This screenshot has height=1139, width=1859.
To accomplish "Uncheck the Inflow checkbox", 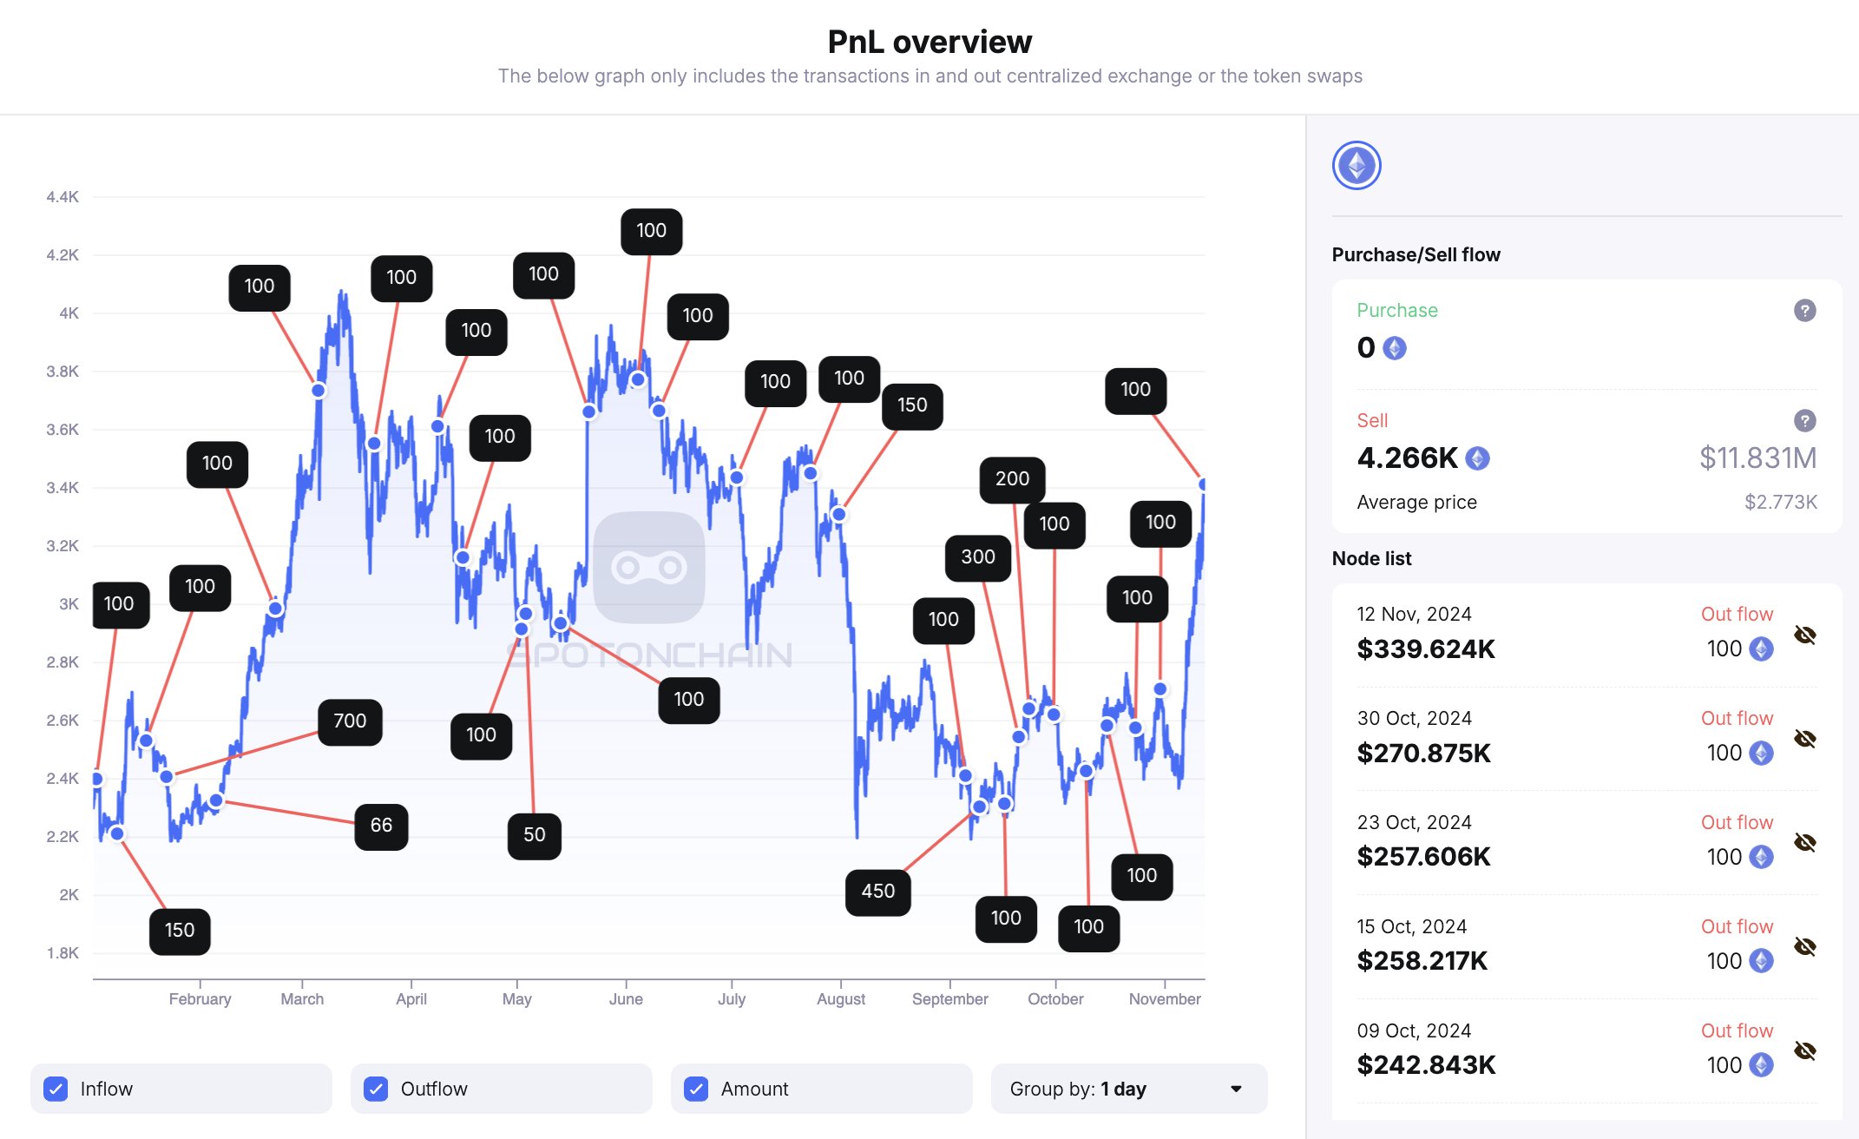I will click(56, 1089).
